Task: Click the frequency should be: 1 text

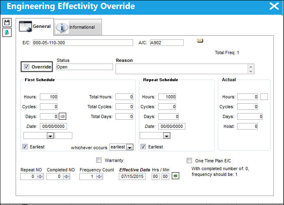Action: pyautogui.click(x=215, y=174)
